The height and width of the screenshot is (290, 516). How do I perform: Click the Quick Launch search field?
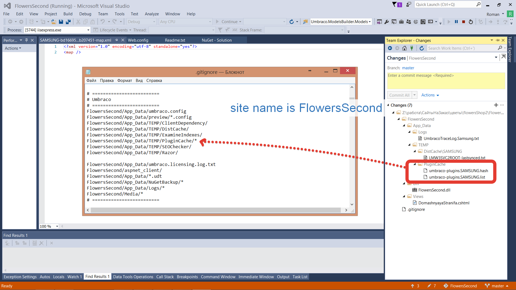coord(448,5)
